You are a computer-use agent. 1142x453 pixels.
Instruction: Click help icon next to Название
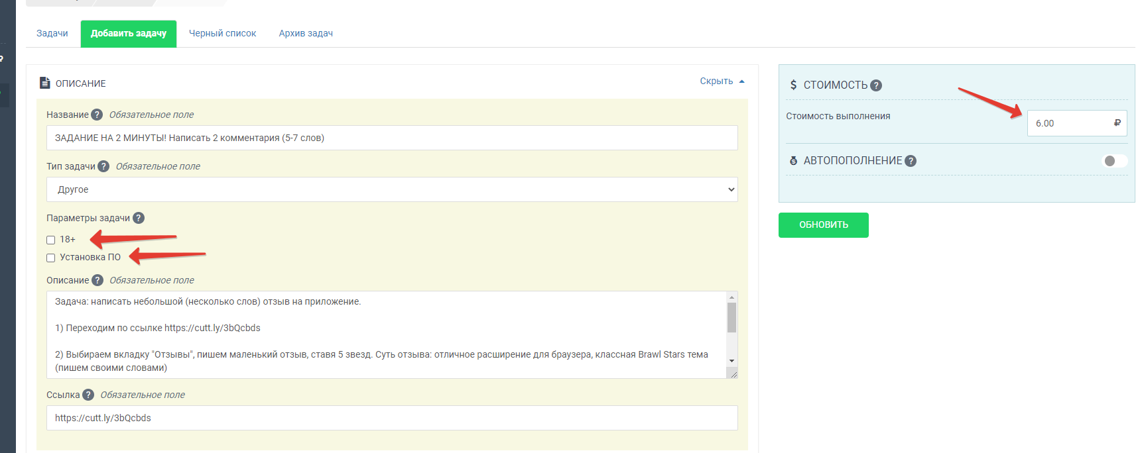pyautogui.click(x=97, y=115)
